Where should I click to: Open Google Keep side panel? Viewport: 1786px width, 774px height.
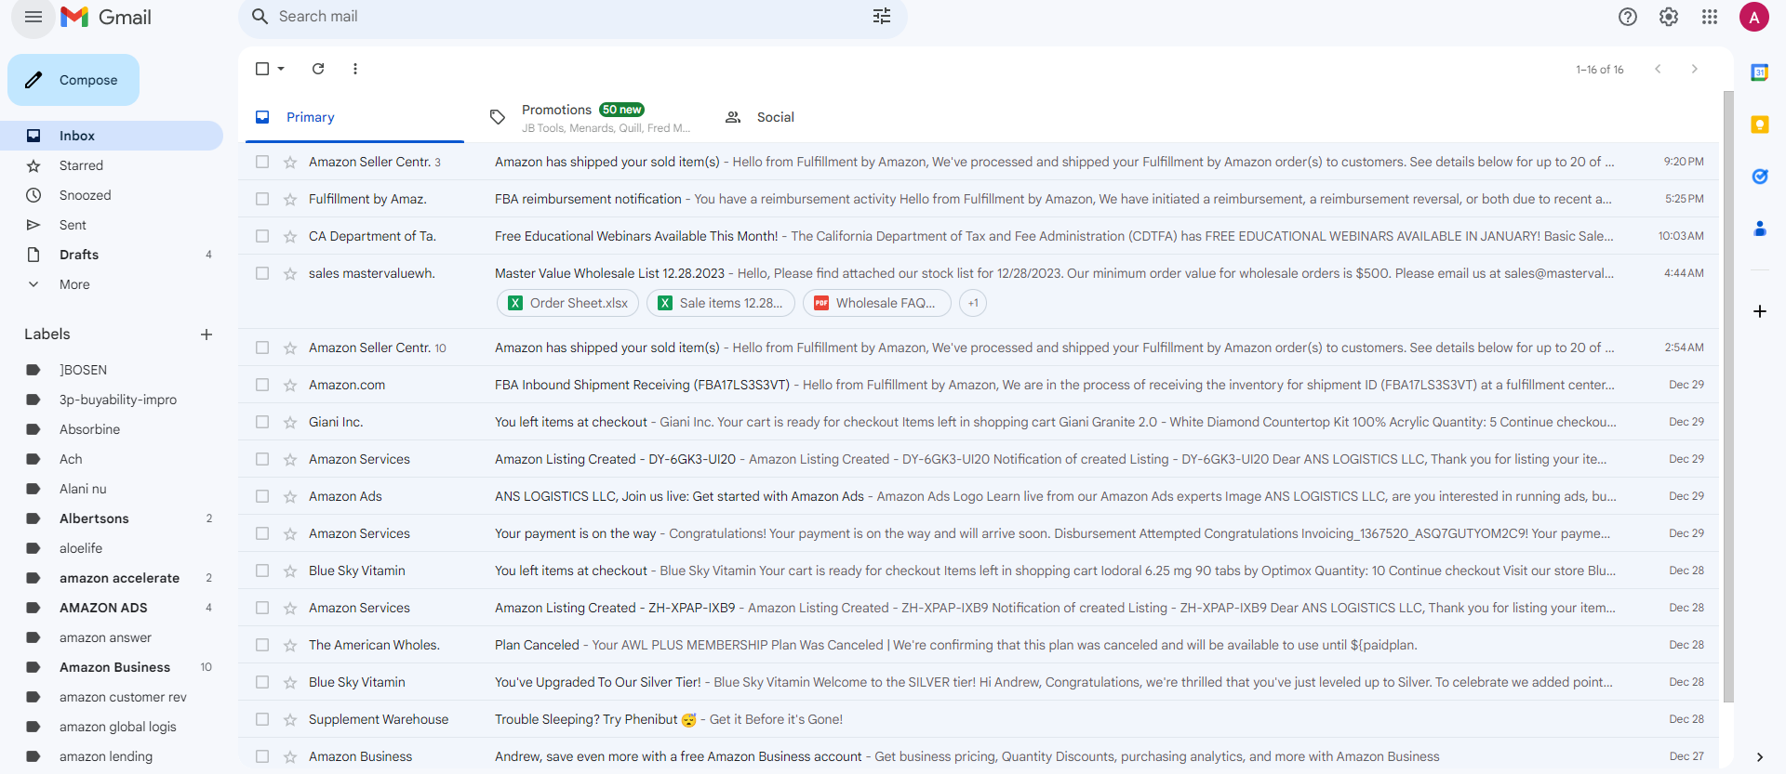pos(1760,125)
